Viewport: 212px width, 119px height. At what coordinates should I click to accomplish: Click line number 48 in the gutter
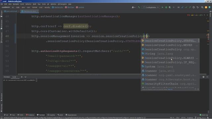(7, 36)
